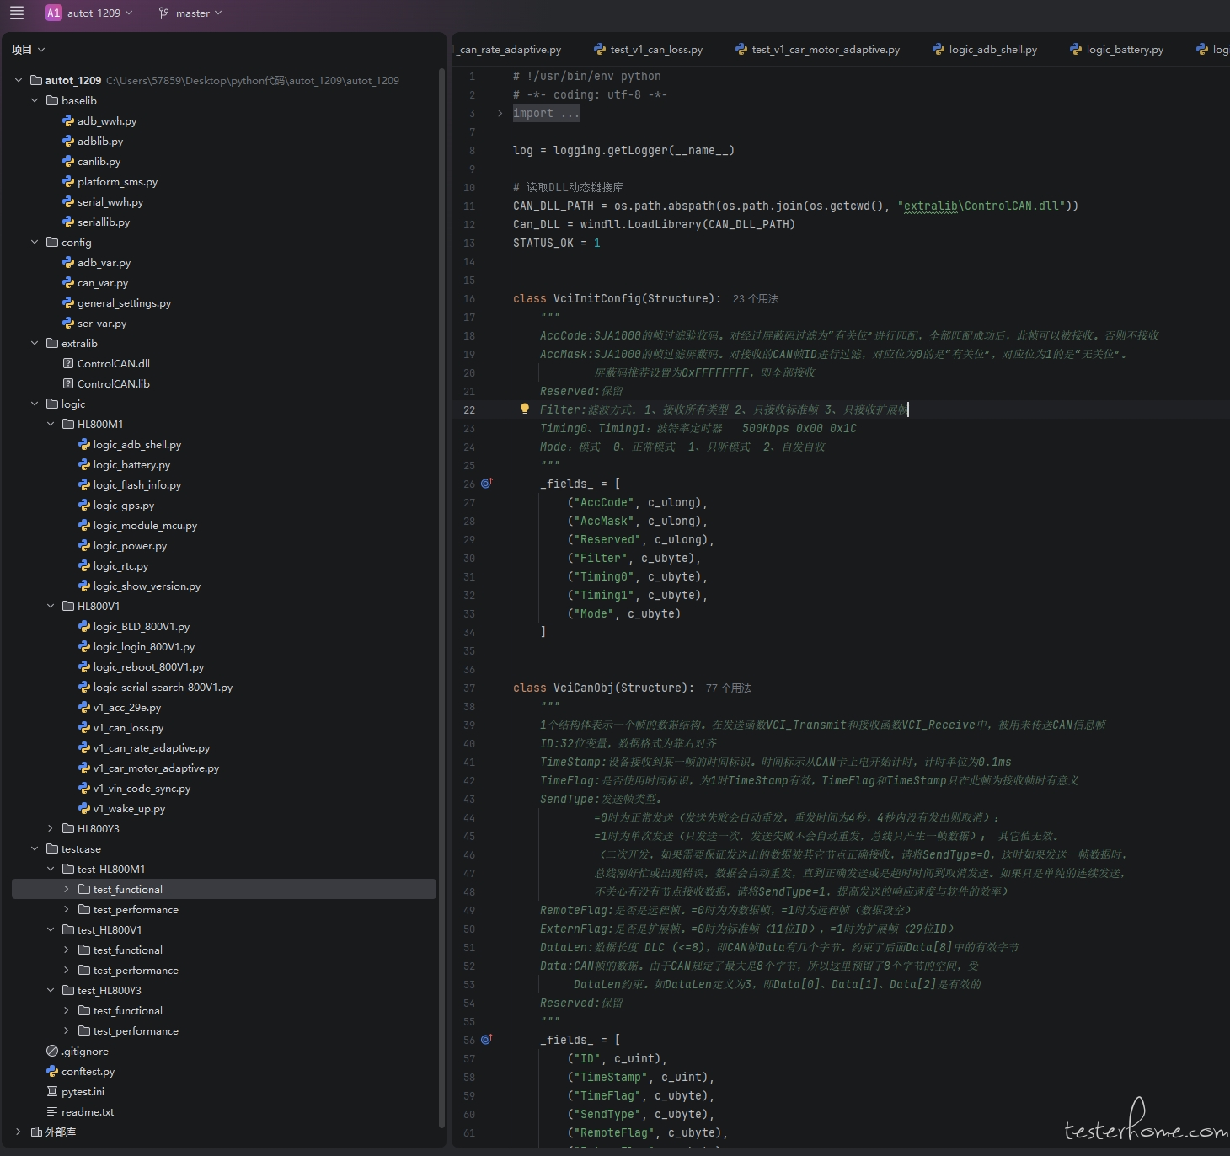This screenshot has height=1156, width=1230.
Task: Click the override gutter icon on line 56
Action: (x=486, y=1040)
